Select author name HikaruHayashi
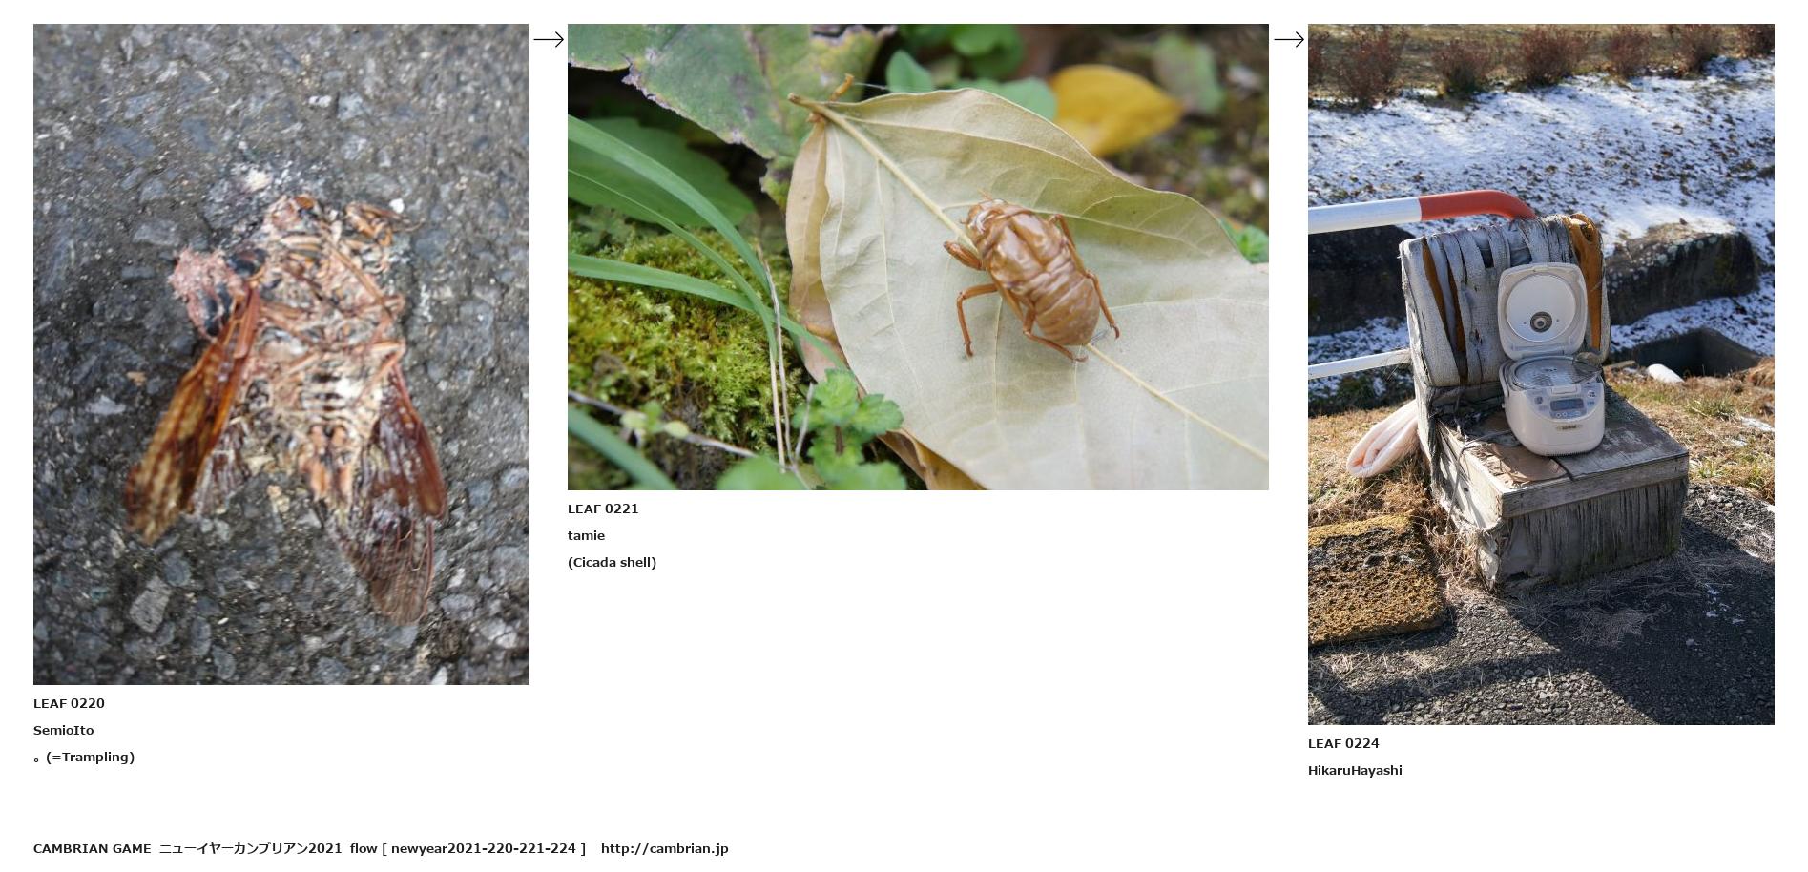Viewport: 1808px width, 872px height. [1355, 770]
